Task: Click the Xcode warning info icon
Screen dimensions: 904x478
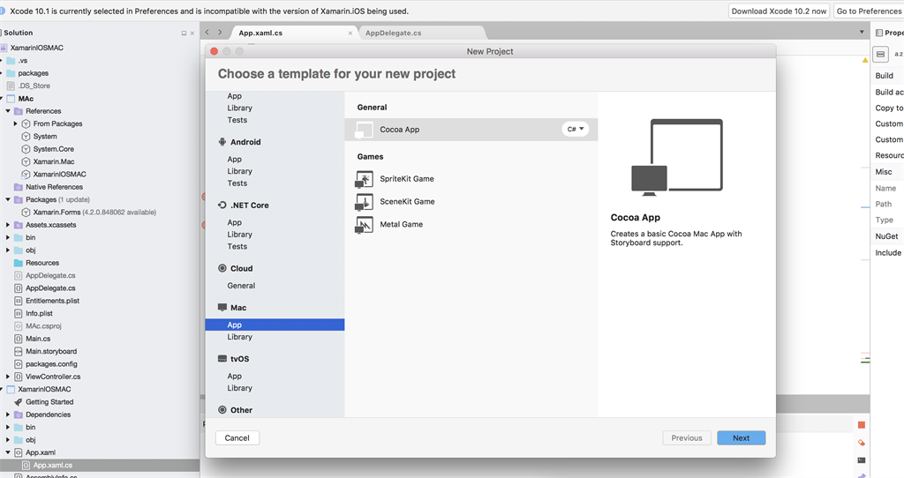Action: (3, 11)
